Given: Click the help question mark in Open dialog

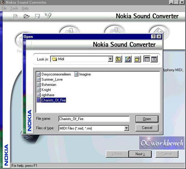Looking at the screenshot, I should pyautogui.click(x=153, y=37).
